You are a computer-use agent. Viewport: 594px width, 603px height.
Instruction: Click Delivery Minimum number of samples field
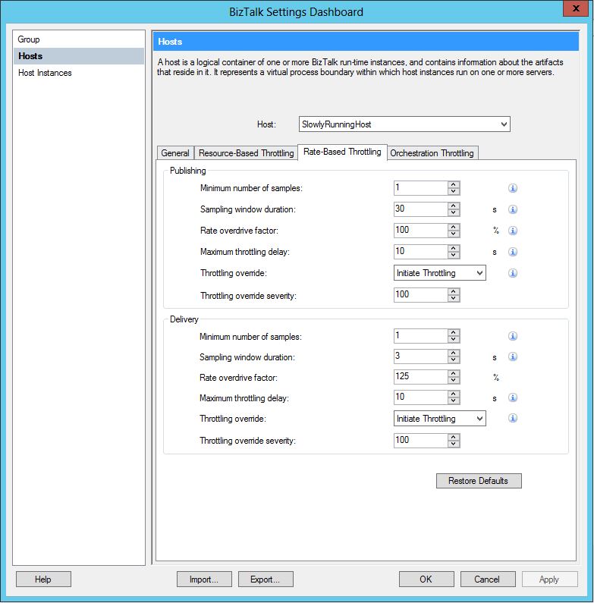(x=421, y=336)
